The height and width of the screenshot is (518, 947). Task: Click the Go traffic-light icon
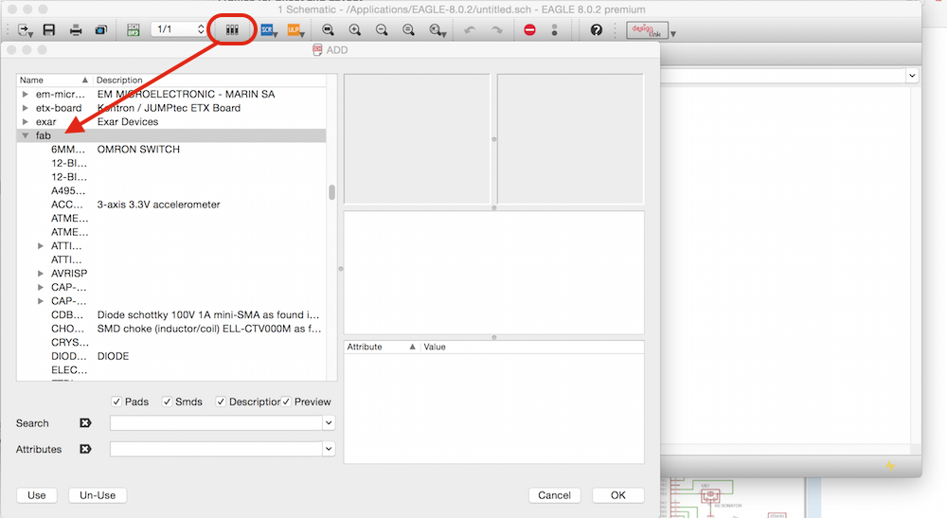pyautogui.click(x=554, y=29)
